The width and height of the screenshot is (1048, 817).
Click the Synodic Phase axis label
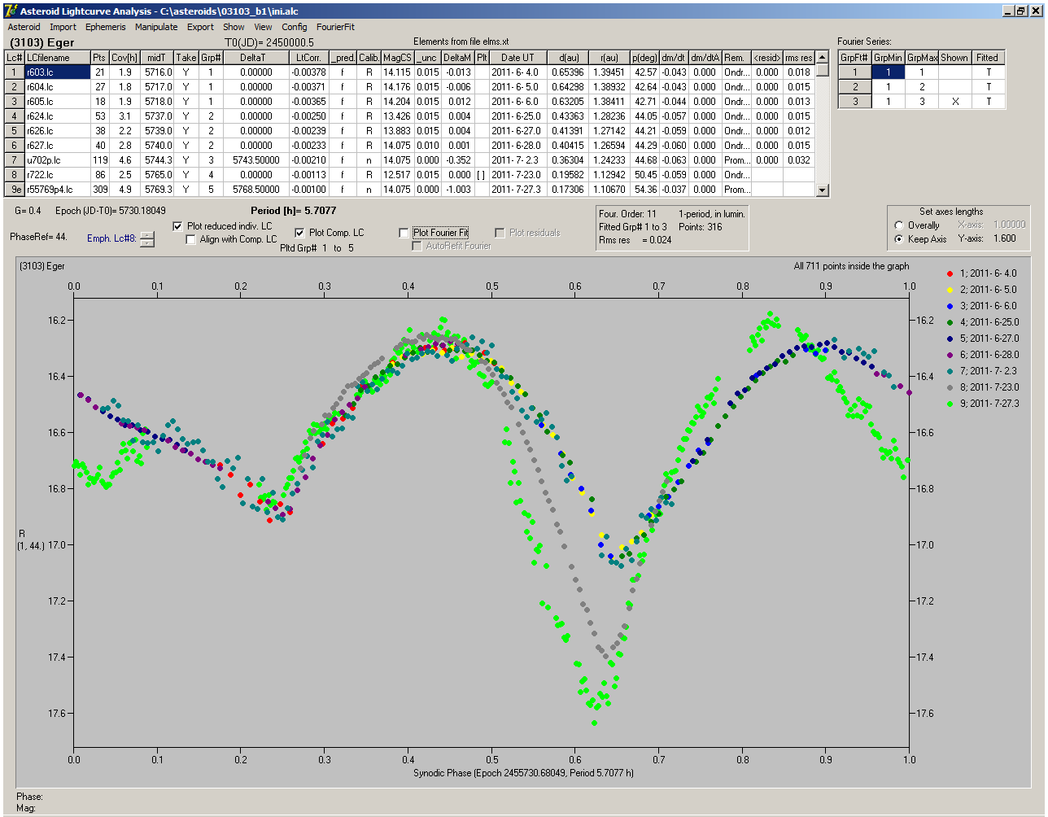click(523, 773)
